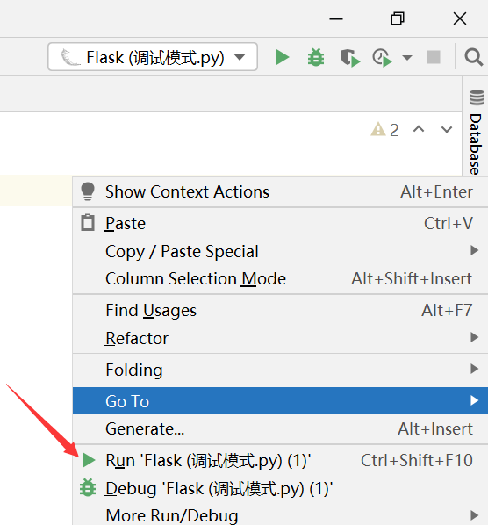Select Show Context Actions menu entry
488x525 pixels.
click(280, 192)
